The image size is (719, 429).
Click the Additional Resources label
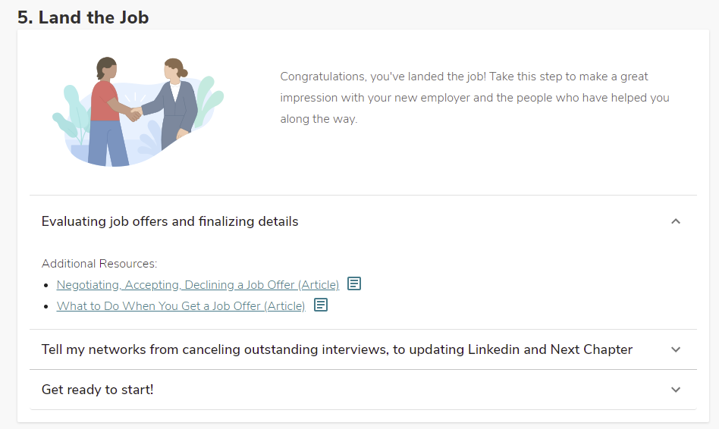coord(99,264)
